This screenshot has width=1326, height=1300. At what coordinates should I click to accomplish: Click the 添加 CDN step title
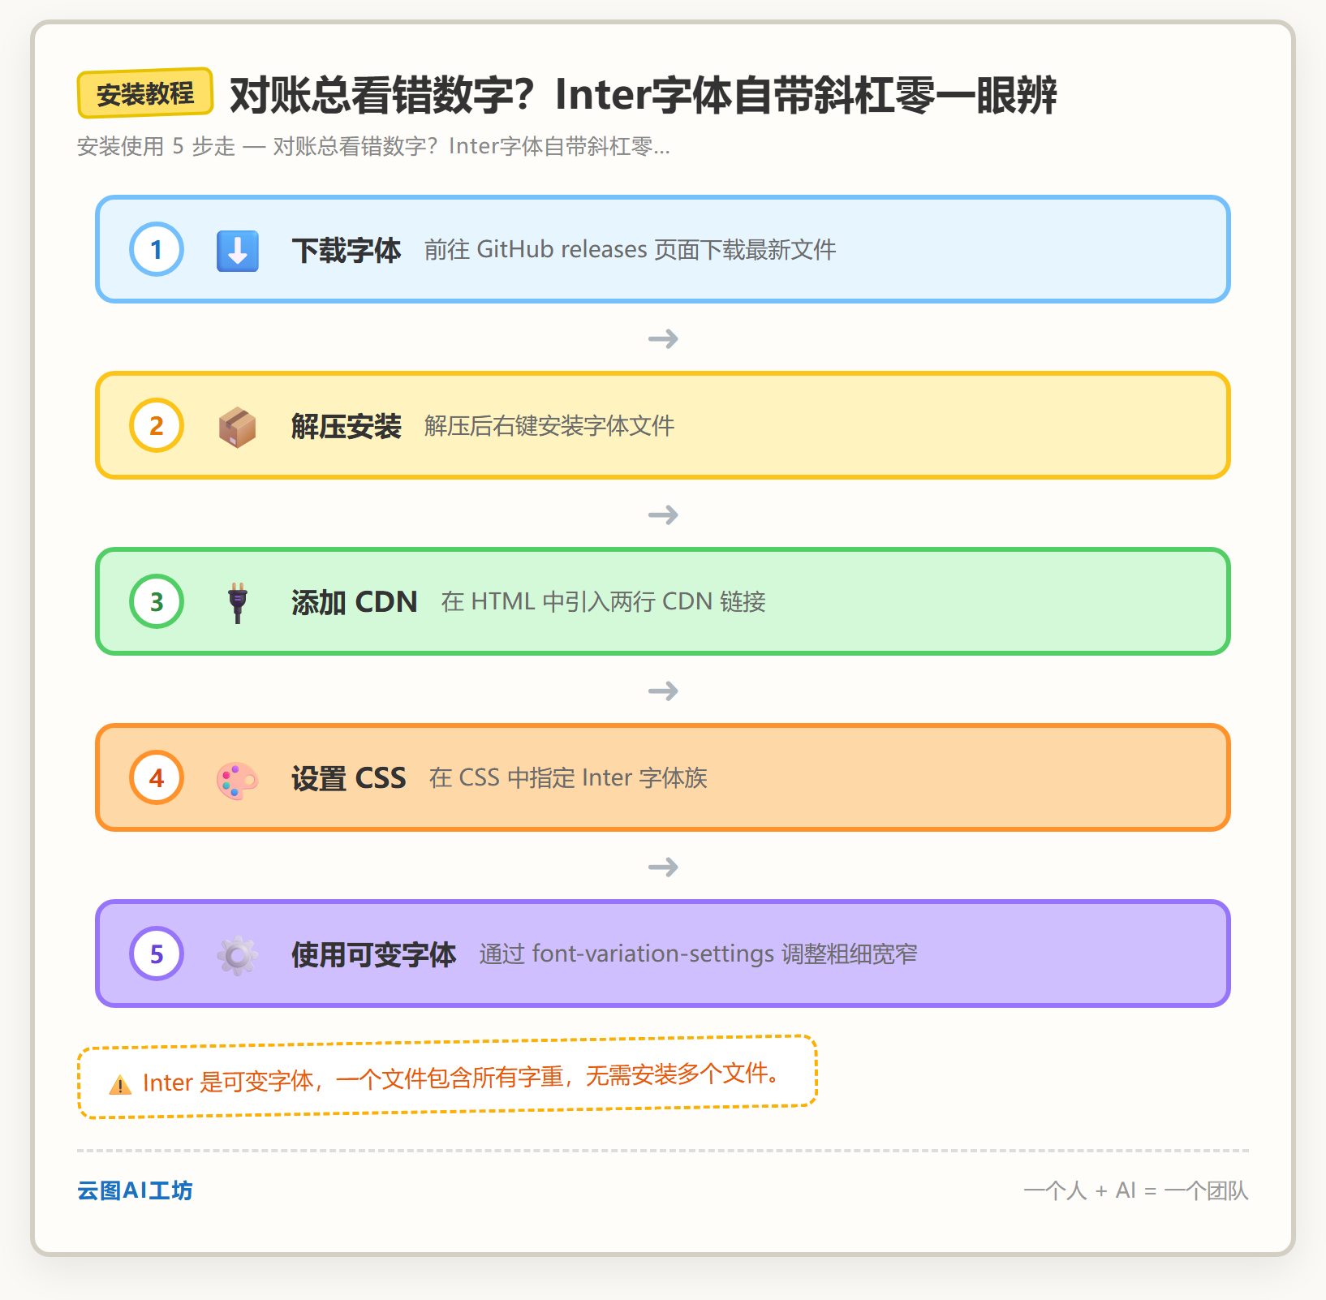[x=355, y=602]
